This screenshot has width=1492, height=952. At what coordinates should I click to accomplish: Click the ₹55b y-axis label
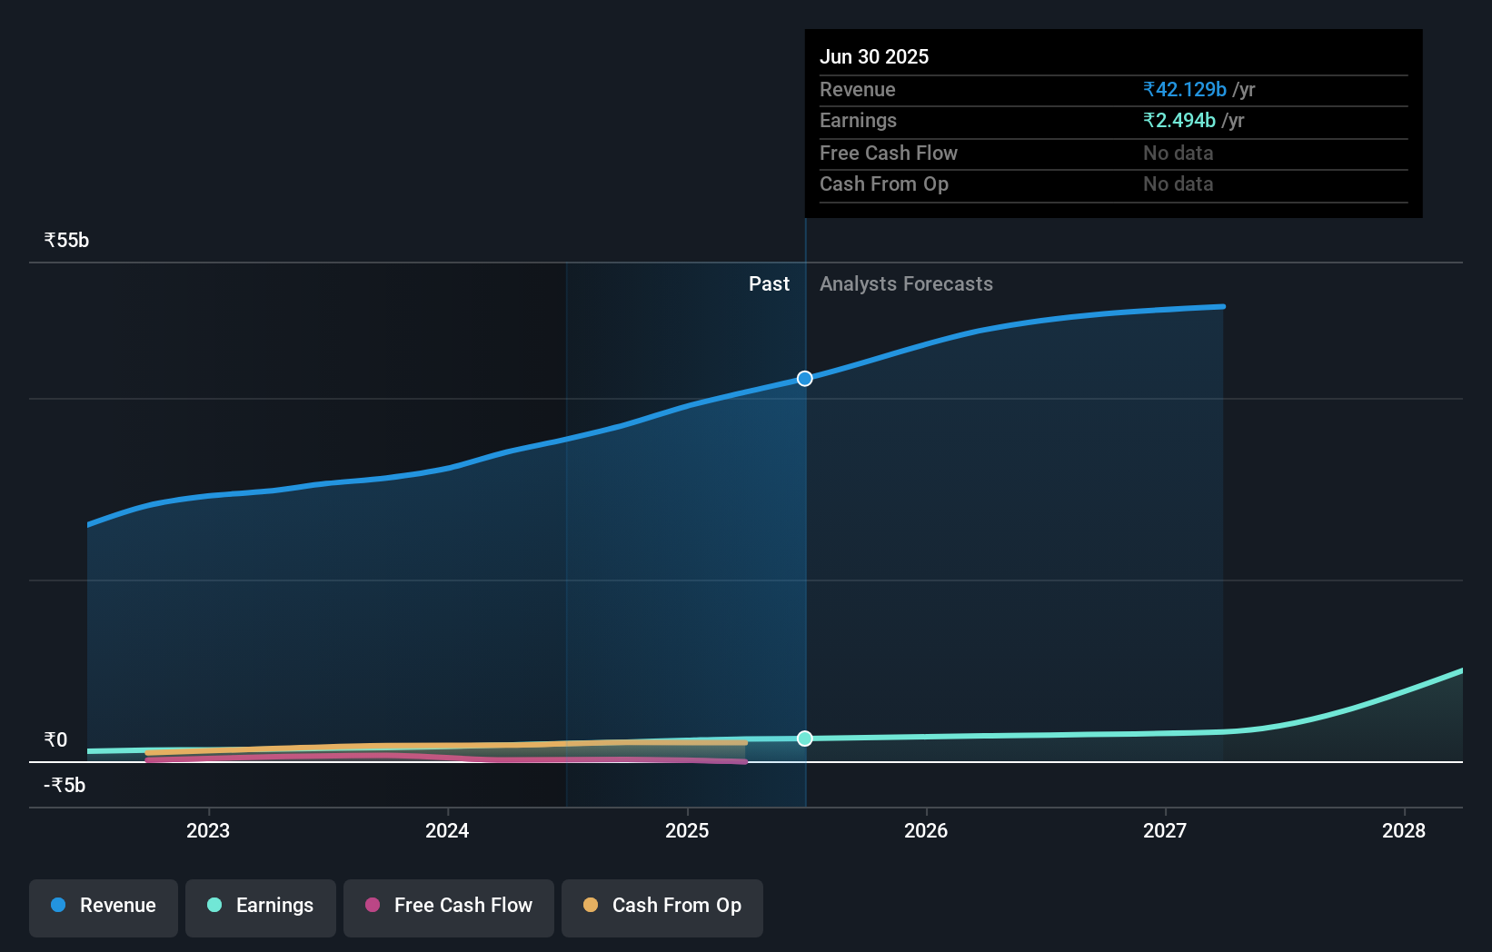[66, 240]
